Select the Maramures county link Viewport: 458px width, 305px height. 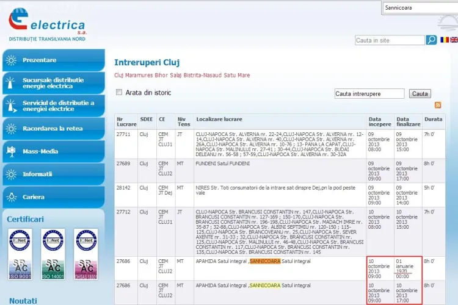tap(139, 76)
